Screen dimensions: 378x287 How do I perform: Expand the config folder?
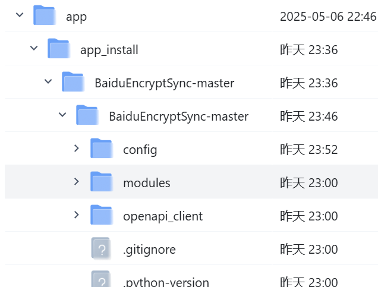[76, 148]
